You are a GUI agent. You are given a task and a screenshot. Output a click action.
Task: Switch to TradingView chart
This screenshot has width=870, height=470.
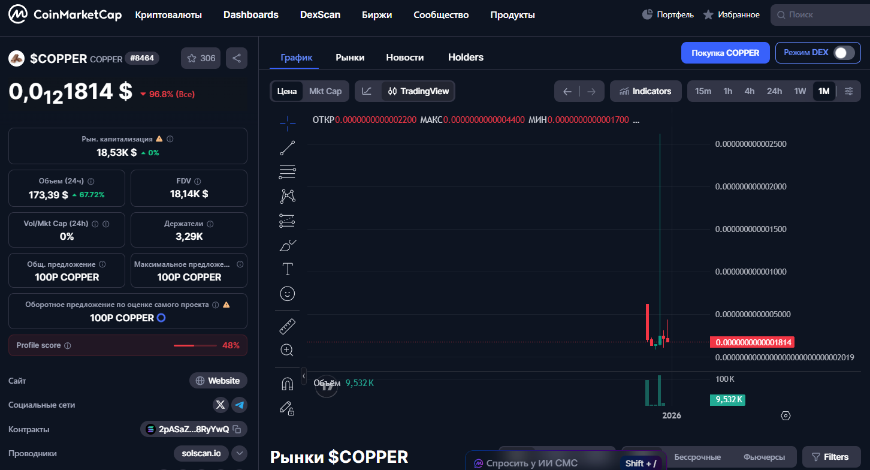coord(418,91)
